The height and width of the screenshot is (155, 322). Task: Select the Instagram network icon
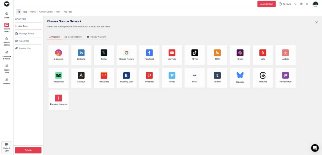58,53
